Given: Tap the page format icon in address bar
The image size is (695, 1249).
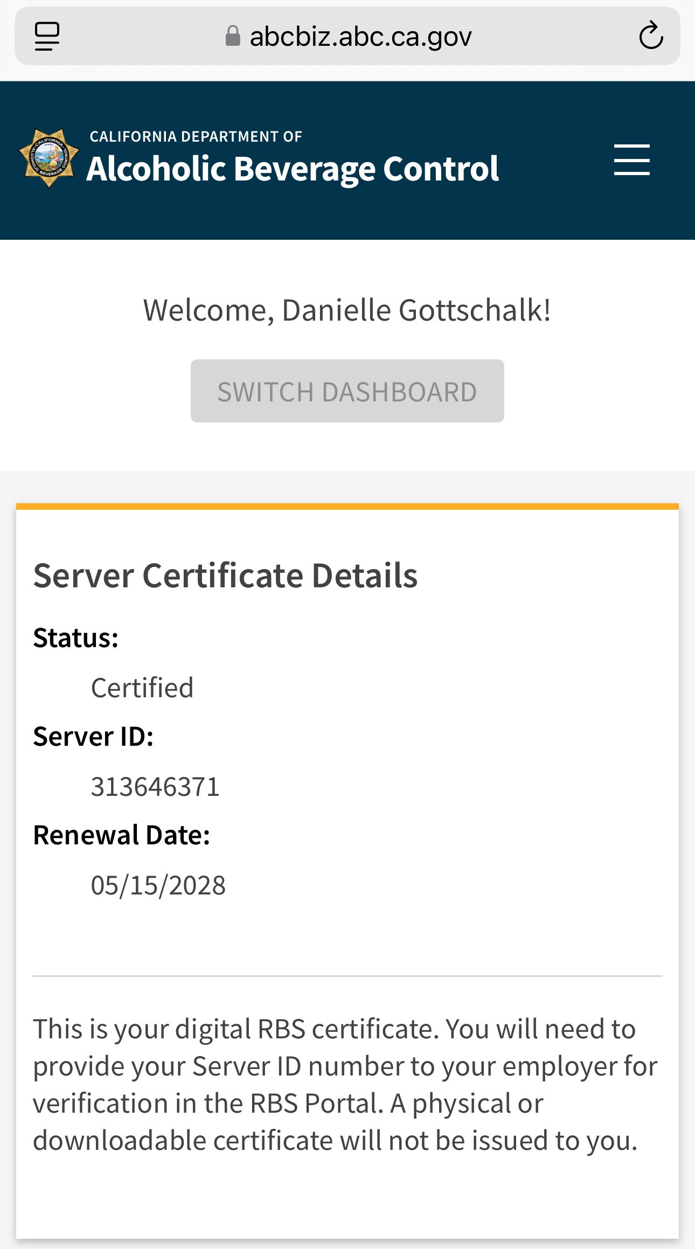Looking at the screenshot, I should pos(47,36).
